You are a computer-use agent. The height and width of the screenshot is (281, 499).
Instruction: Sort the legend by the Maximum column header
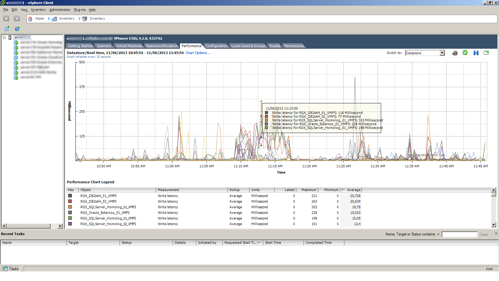(307, 190)
